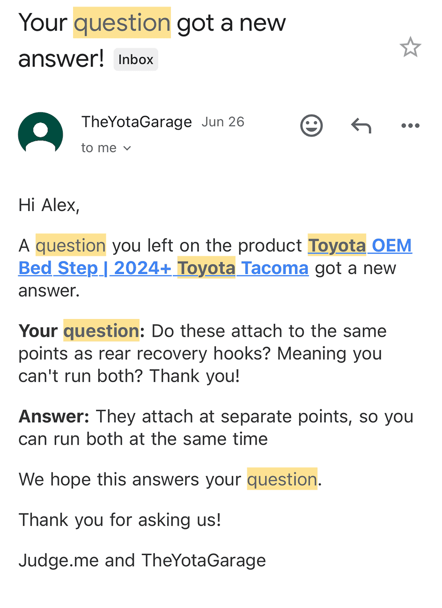Open the "Bed Step | 2024+ Toyota Tacoma" link
The image size is (442, 608).
click(x=163, y=268)
